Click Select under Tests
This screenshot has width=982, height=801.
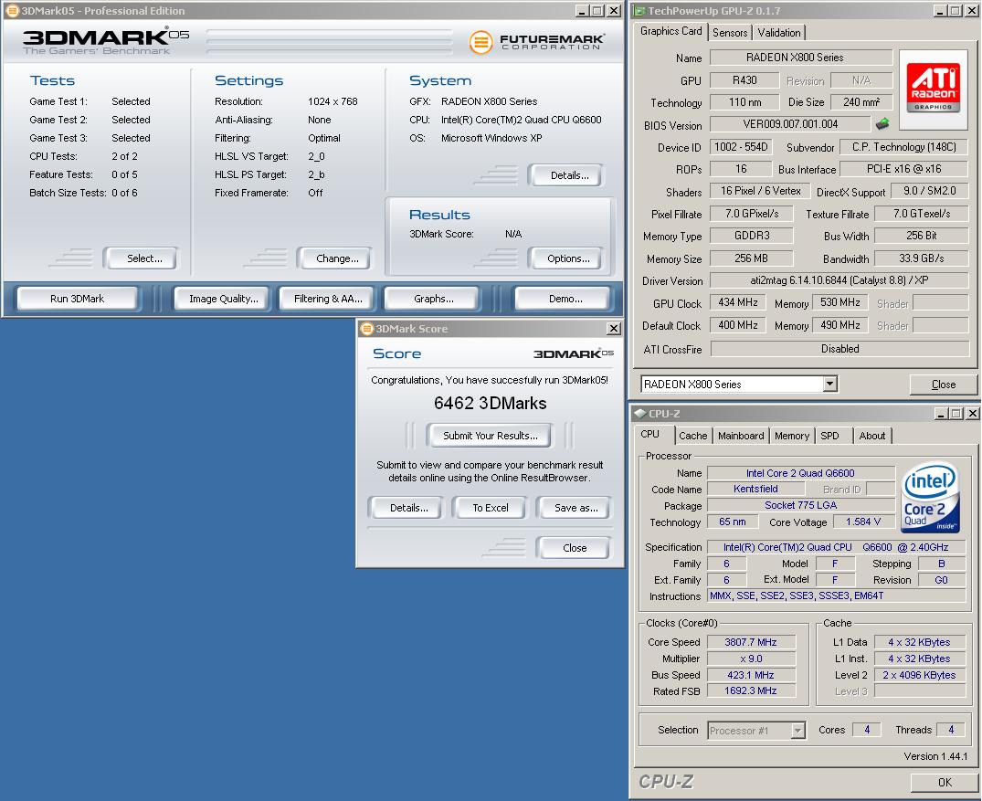pos(144,258)
